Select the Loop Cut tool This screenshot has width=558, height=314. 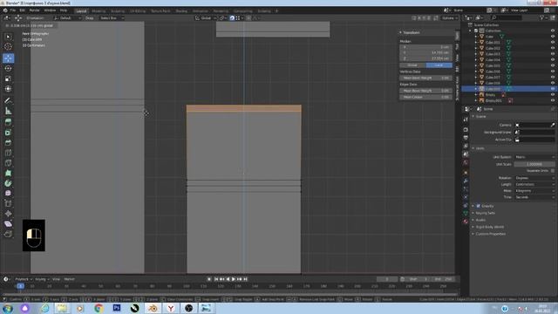point(8,154)
